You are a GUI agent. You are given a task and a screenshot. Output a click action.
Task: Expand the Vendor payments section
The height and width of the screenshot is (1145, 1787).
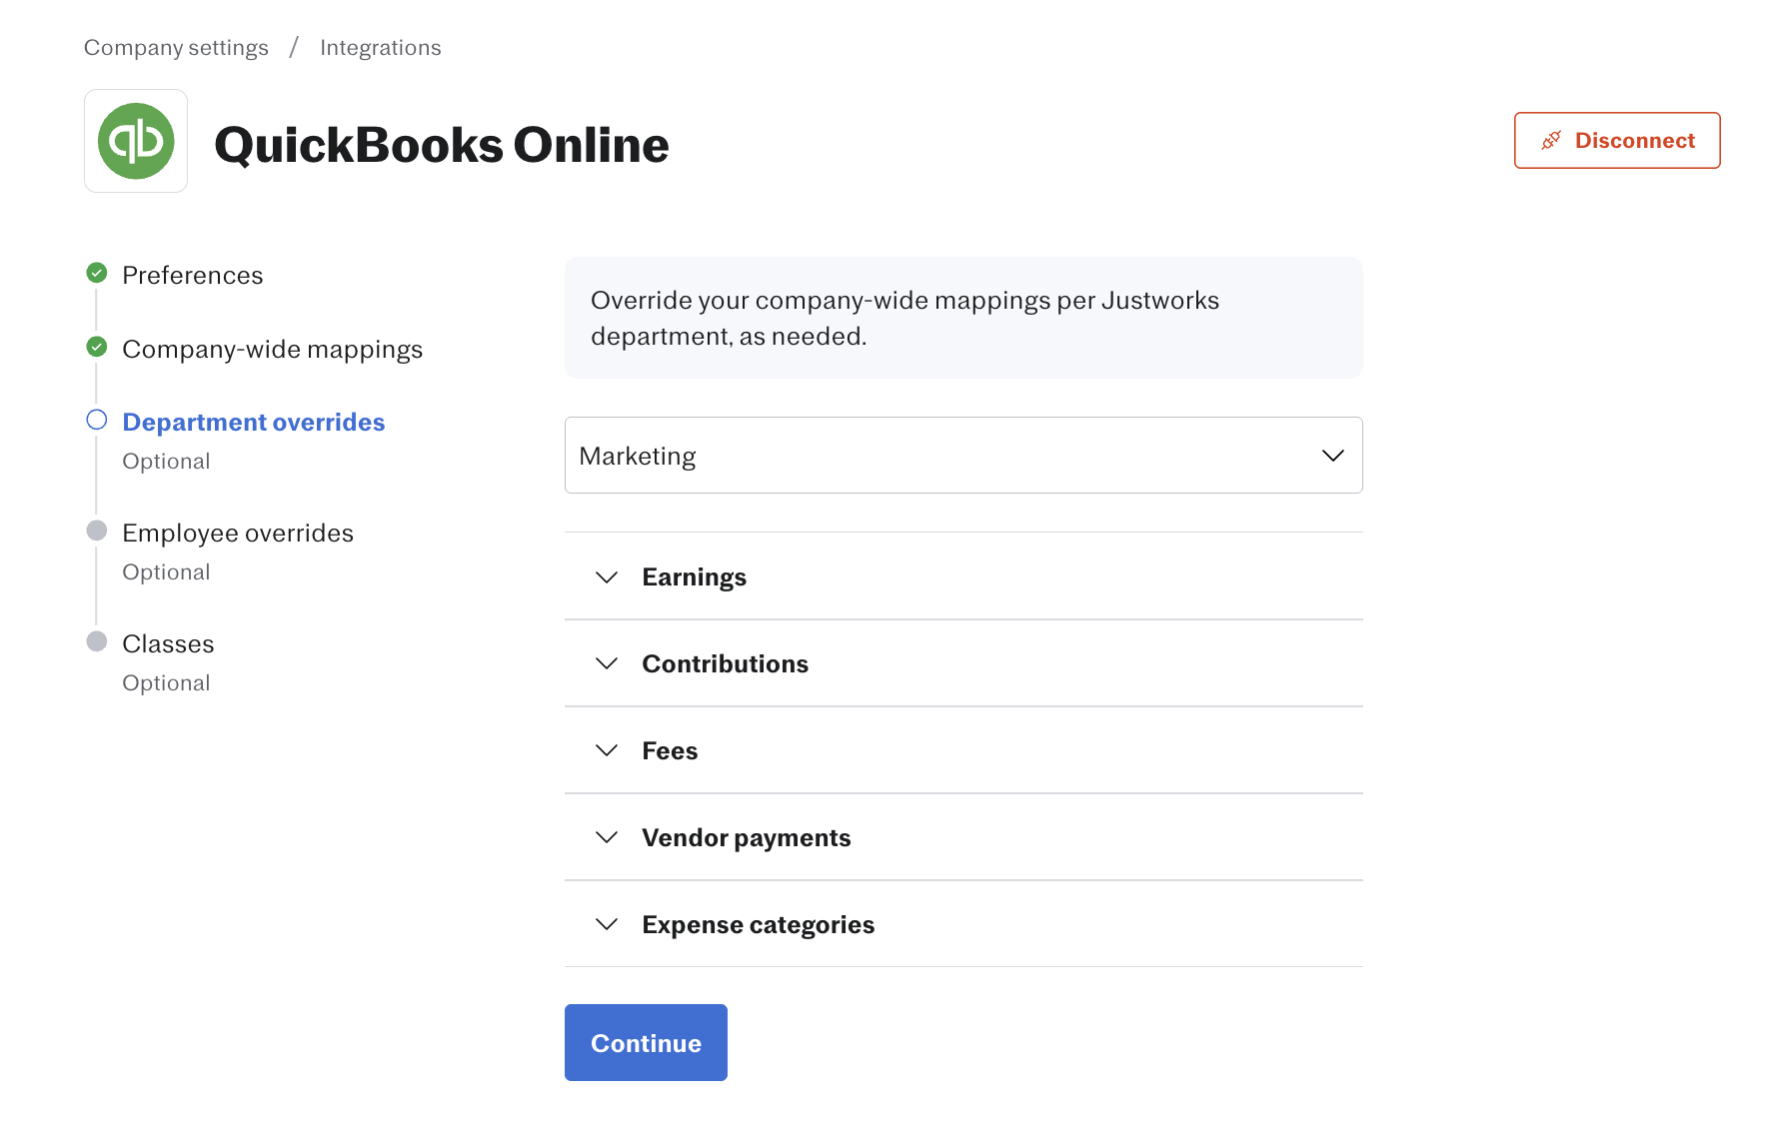963,837
